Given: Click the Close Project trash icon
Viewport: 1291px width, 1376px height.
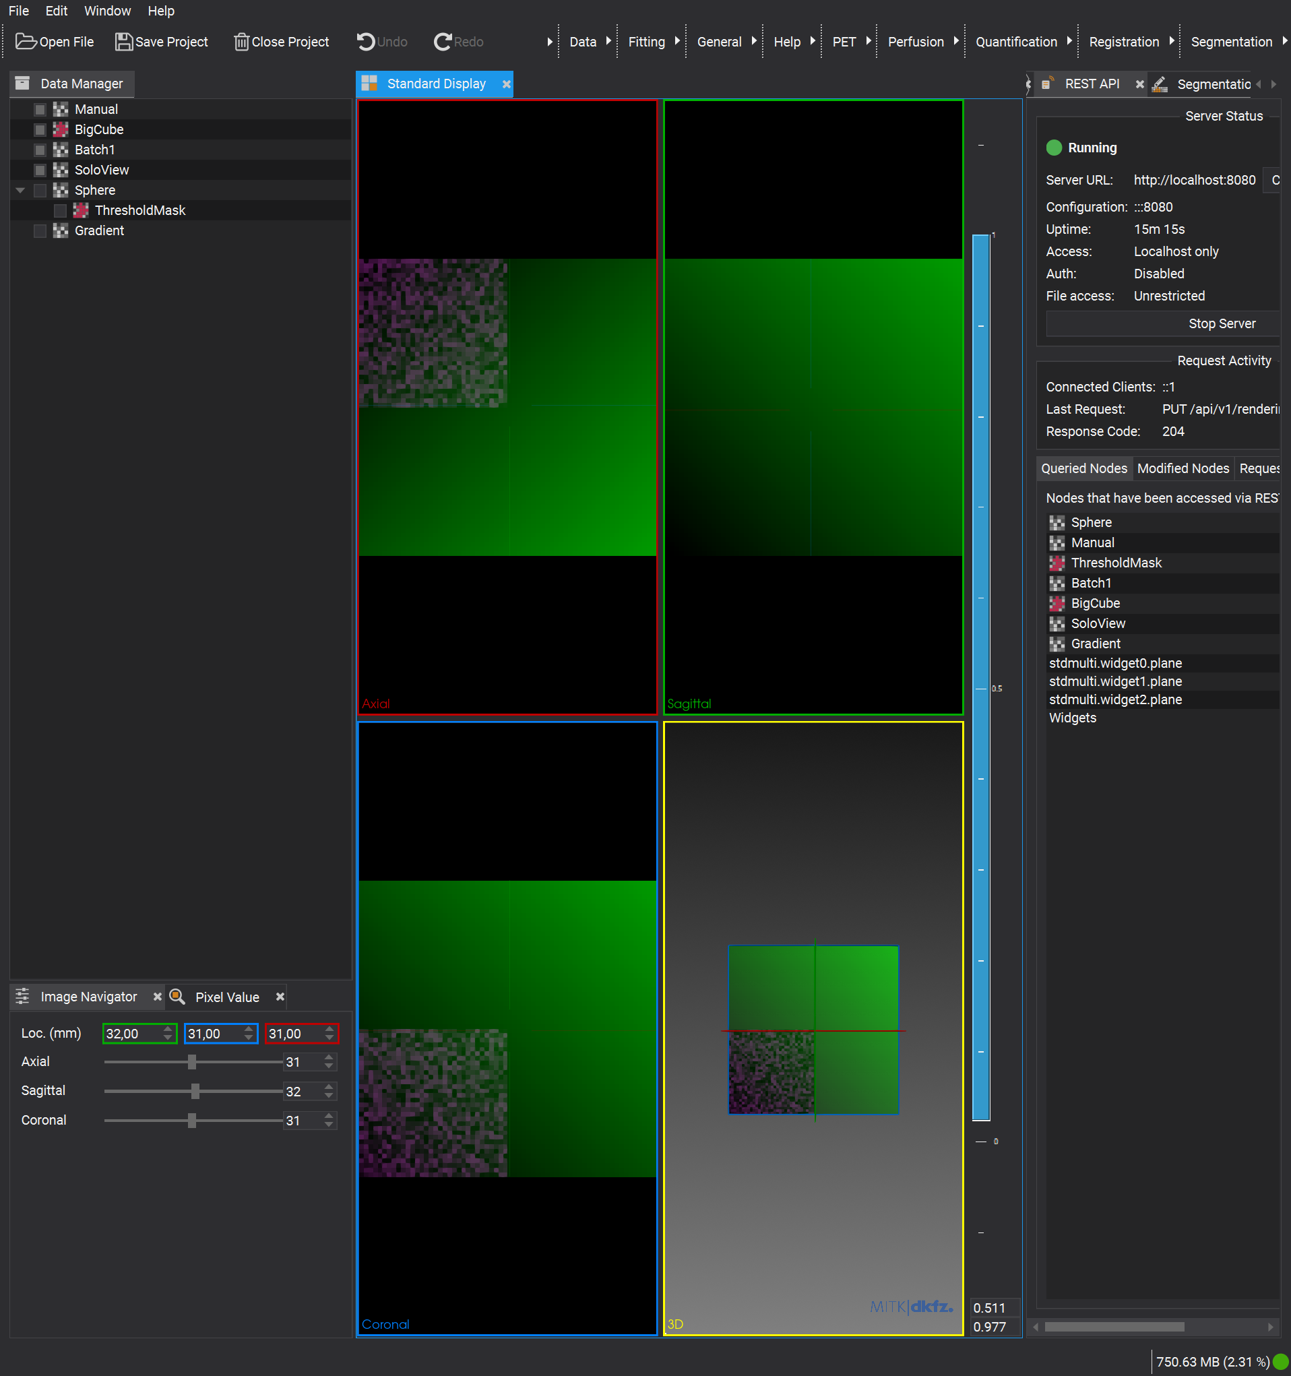Looking at the screenshot, I should (x=241, y=42).
